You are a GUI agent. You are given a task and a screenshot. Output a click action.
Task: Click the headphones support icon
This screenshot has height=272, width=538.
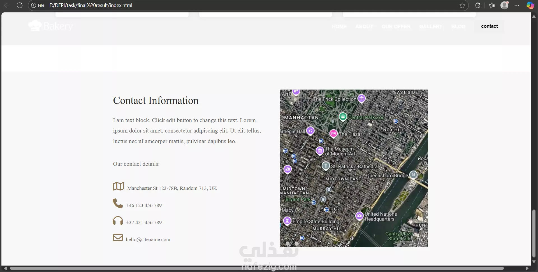(118, 220)
